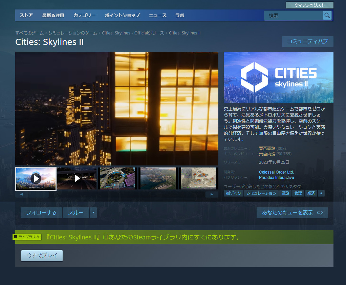
Task: Click the 今すぐプレイ button
Action: point(42,256)
